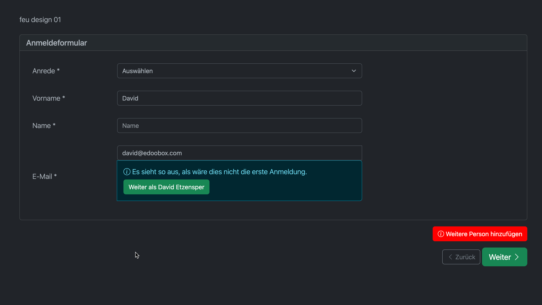Click the left chevron icon beside Zurück
Image resolution: width=542 pixels, height=305 pixels.
(x=450, y=257)
